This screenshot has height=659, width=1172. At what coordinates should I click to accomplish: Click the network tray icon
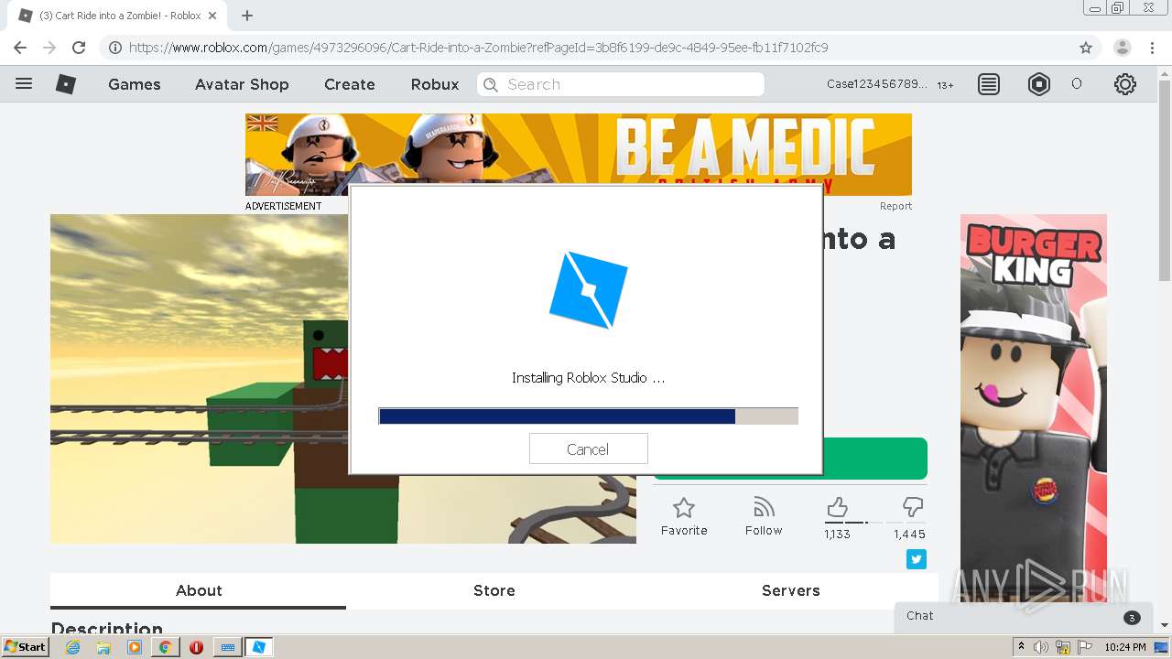click(x=1064, y=647)
